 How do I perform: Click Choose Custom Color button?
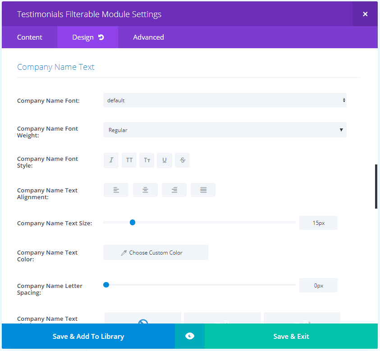point(156,253)
